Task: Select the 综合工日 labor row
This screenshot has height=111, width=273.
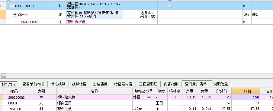Action: coord(136,103)
